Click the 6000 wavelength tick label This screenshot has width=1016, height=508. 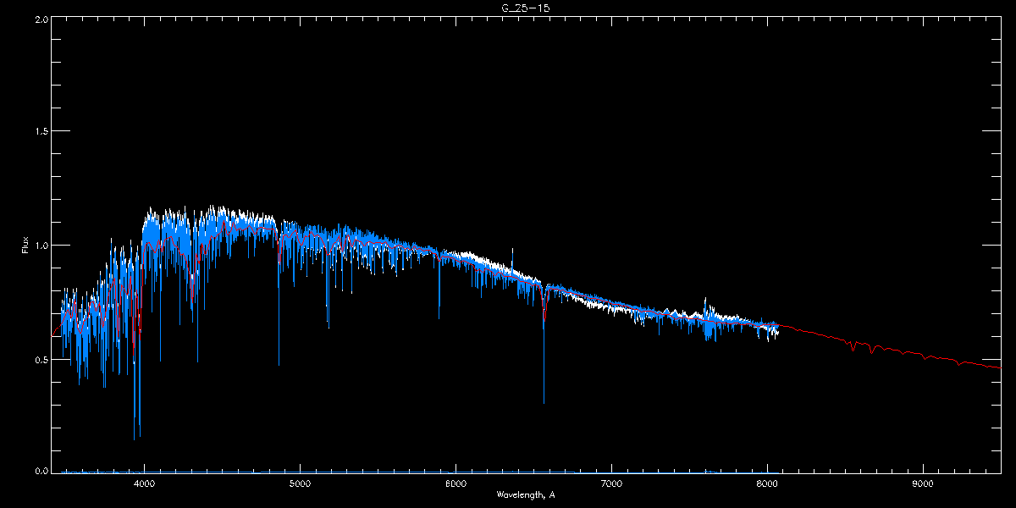(x=456, y=484)
